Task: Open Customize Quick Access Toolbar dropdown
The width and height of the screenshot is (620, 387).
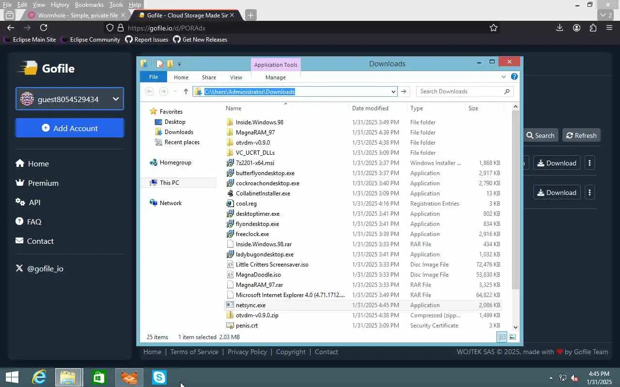Action: pyautogui.click(x=179, y=64)
